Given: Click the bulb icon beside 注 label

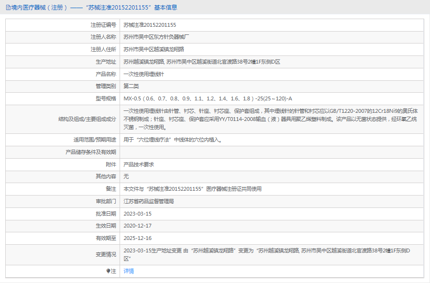Looking at the screenshot, I should pyautogui.click(x=108, y=271).
